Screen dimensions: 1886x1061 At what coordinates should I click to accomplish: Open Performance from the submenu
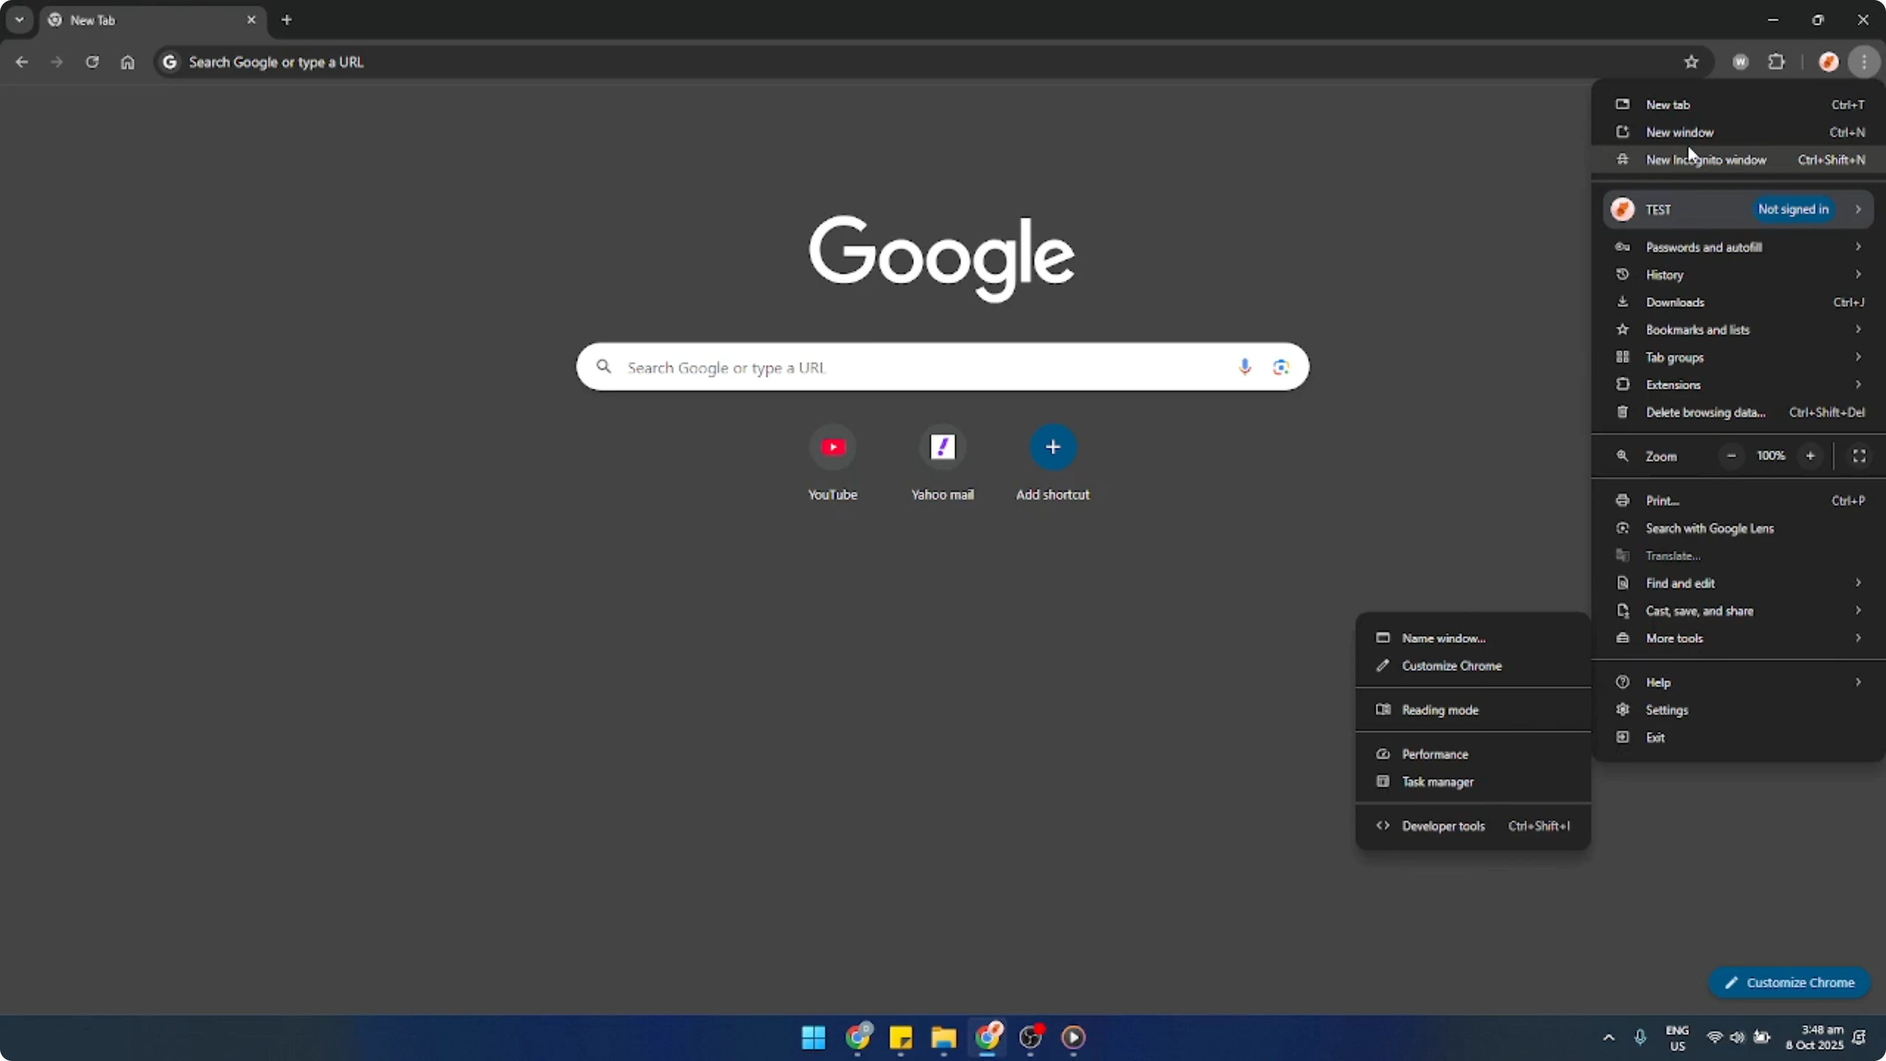coord(1473,754)
